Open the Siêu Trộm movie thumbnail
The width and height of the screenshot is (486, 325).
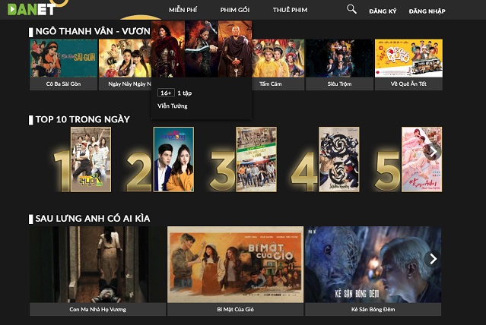[340, 58]
